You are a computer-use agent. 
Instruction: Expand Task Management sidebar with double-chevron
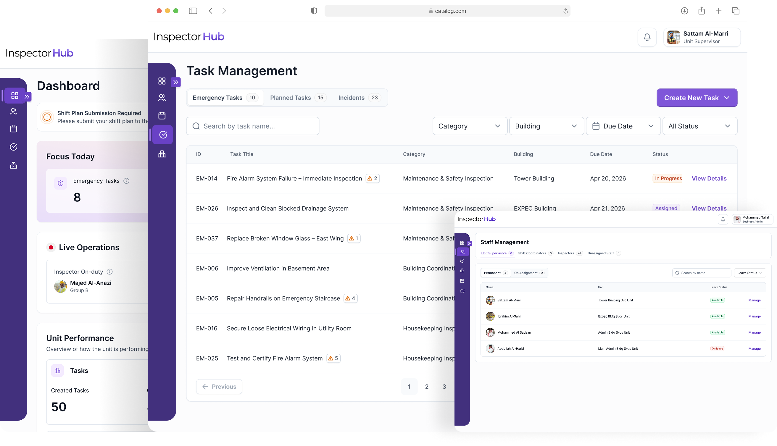click(175, 82)
